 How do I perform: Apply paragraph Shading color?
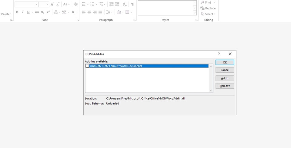point(119,12)
